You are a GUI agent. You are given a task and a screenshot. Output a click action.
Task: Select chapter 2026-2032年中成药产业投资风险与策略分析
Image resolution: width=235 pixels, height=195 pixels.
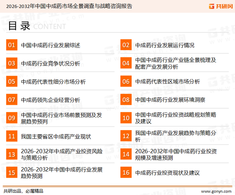[62, 155]
